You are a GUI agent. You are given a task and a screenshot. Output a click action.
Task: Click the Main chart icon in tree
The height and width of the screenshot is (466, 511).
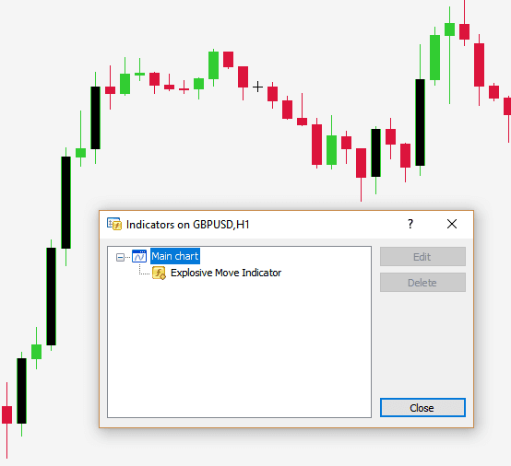(x=139, y=256)
